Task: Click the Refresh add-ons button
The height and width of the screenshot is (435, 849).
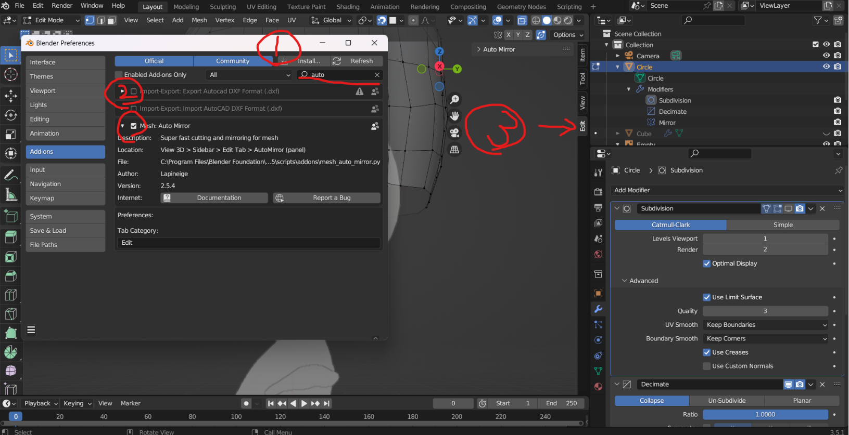Action: point(357,61)
